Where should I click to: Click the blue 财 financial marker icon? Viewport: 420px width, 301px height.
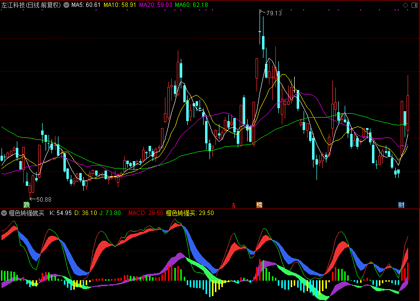click(401, 205)
